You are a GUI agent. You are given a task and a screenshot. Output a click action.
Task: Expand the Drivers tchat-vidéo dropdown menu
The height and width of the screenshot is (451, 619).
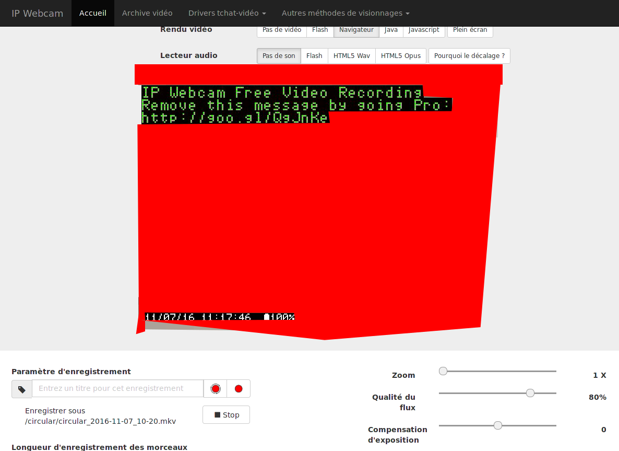227,13
